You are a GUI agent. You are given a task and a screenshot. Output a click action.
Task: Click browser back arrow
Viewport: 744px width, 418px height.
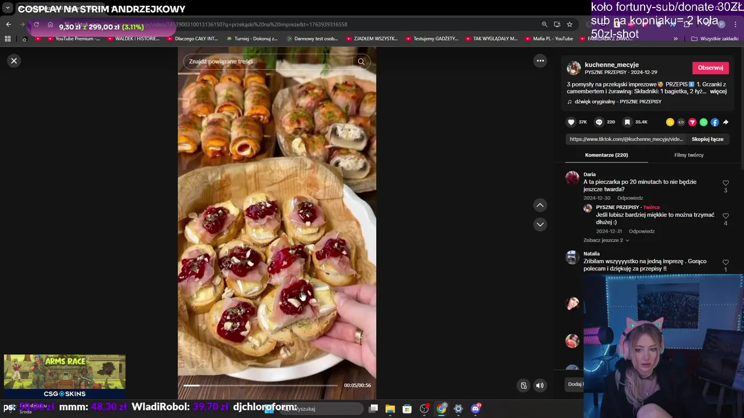(x=8, y=24)
